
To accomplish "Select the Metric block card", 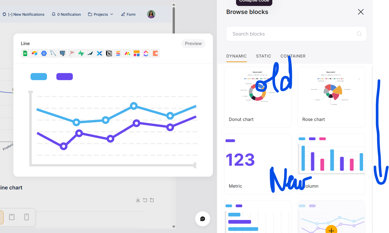I will 258,164.
